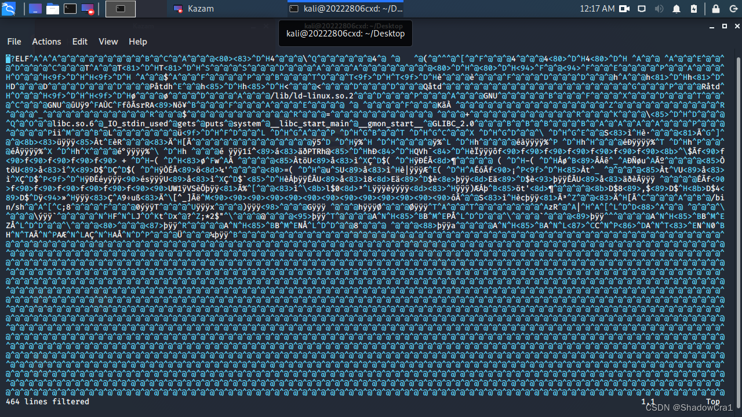This screenshot has width=742, height=417.
Task: Switch to the Kazam taskbar window
Action: [x=194, y=9]
